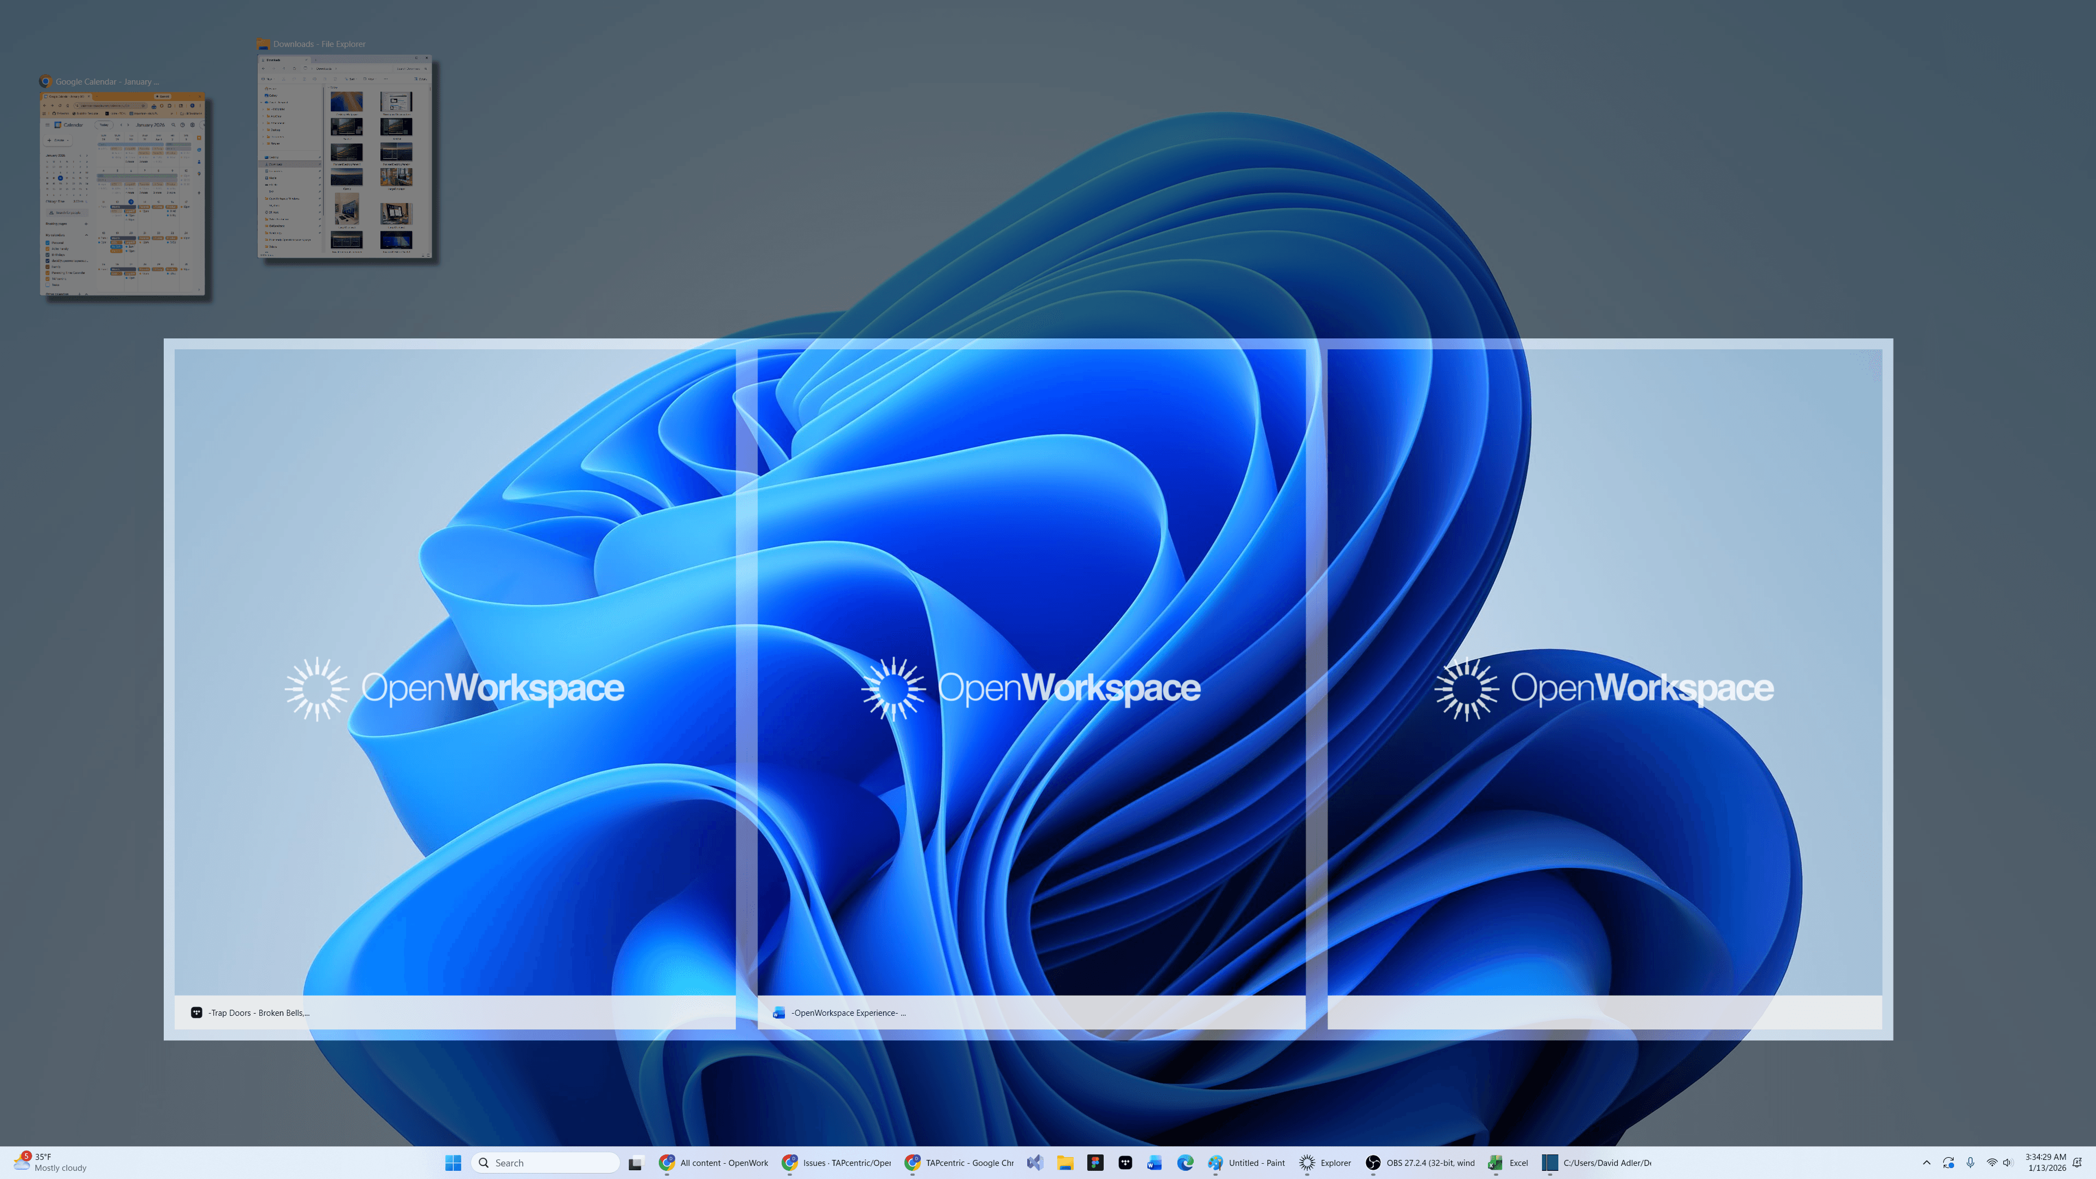Uncheck the Personal calendar checkbox
Screen dimensions: 2096x1179
tap(47, 243)
